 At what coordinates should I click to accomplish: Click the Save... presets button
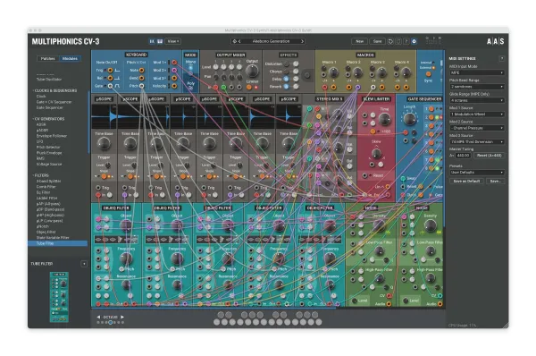pos(495,181)
